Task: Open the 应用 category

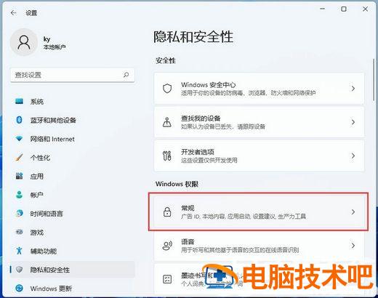Action: click(x=73, y=176)
